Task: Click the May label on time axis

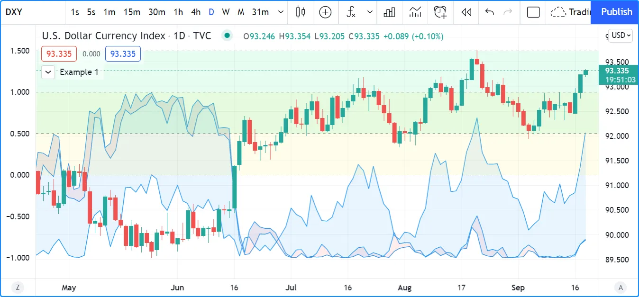Action: click(x=69, y=288)
